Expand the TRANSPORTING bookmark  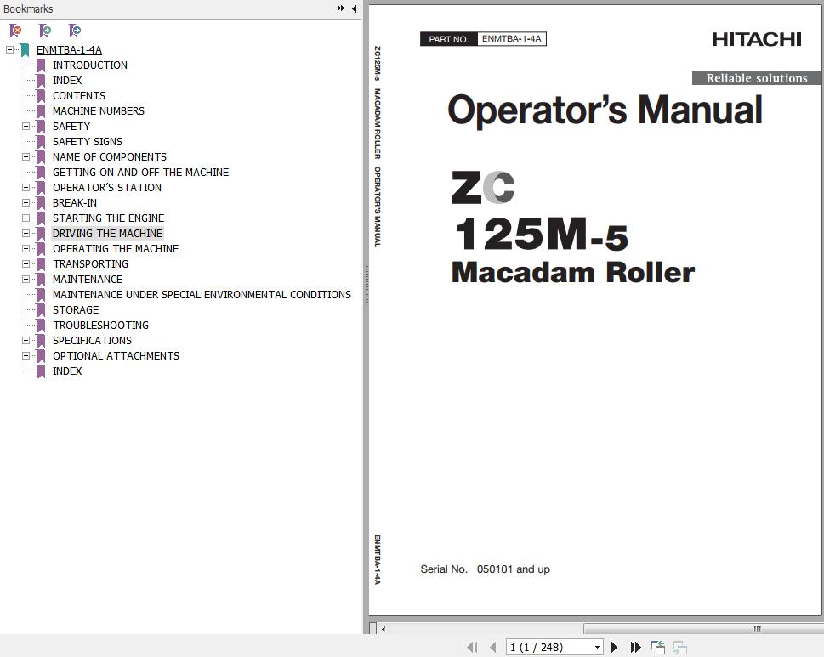coord(26,263)
